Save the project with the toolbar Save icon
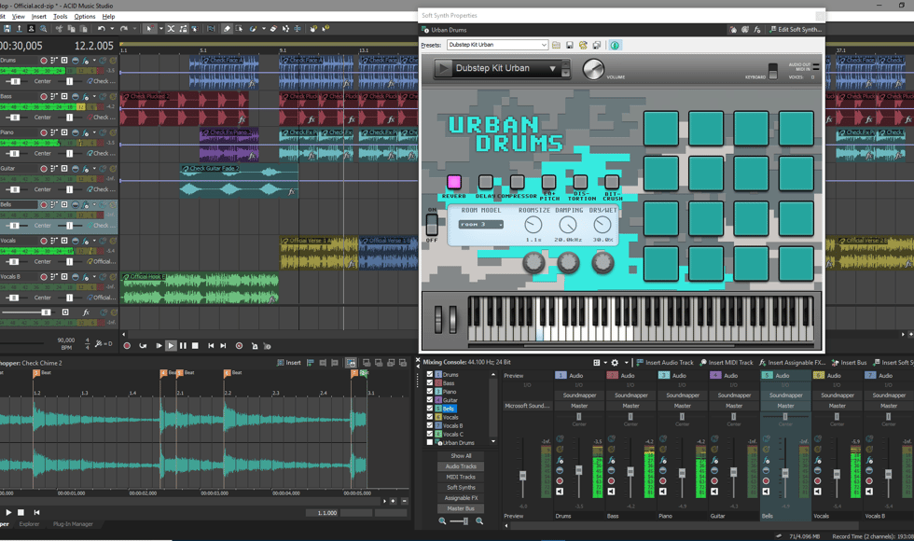This screenshot has width=914, height=541. pyautogui.click(x=7, y=29)
